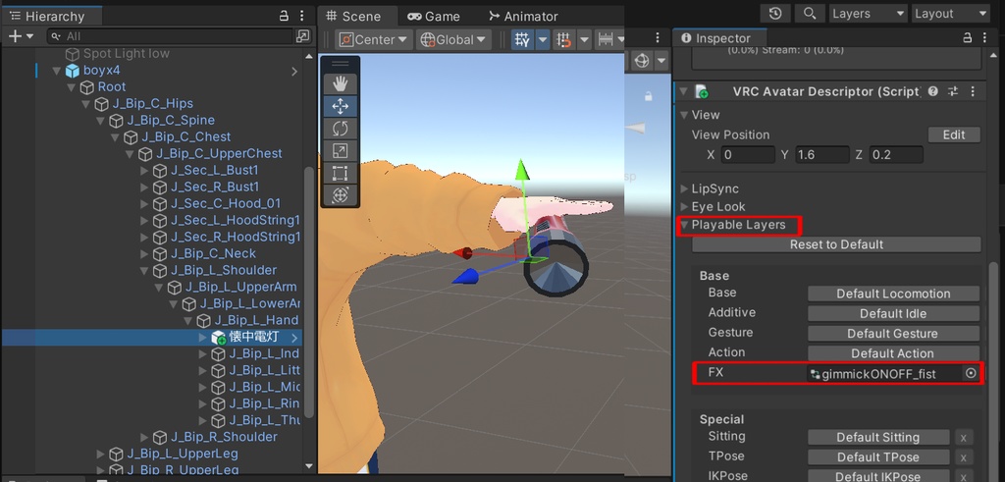The image size is (1005, 482).
Task: Click the green Y-axis move arrow
Action: 522,171
